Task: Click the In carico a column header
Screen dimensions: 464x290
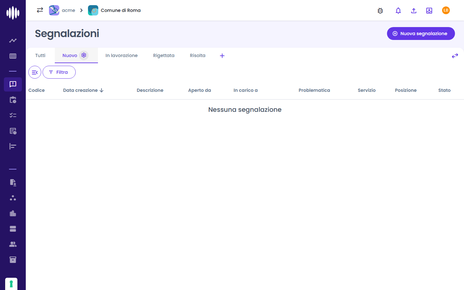Action: 246,90
